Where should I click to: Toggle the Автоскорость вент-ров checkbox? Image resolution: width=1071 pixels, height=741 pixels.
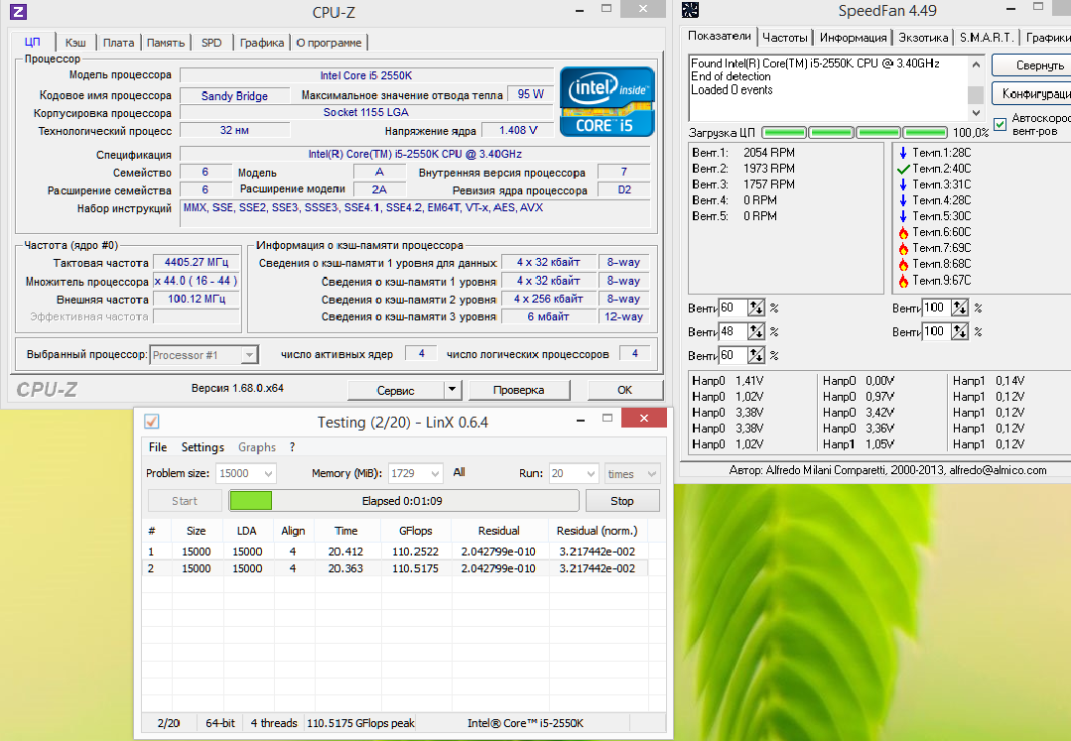(x=1000, y=124)
